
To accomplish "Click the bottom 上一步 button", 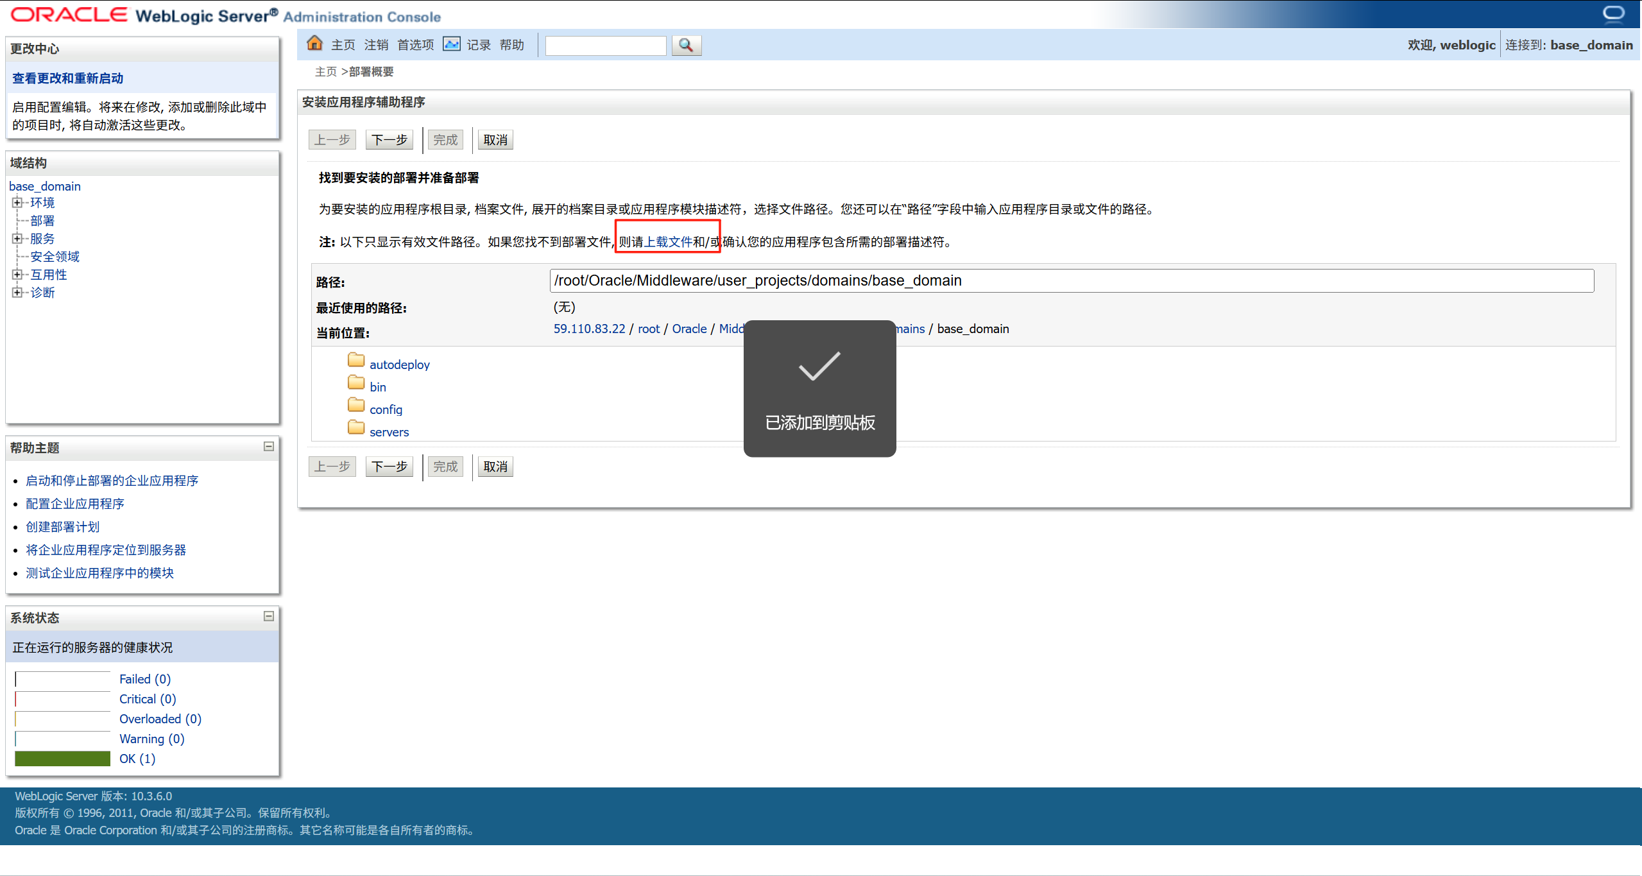I will [332, 467].
